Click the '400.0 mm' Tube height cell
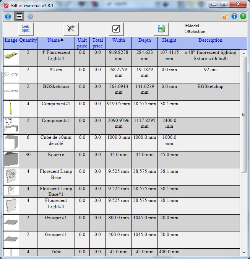This screenshot has width=250, height=259. pyautogui.click(x=169, y=252)
